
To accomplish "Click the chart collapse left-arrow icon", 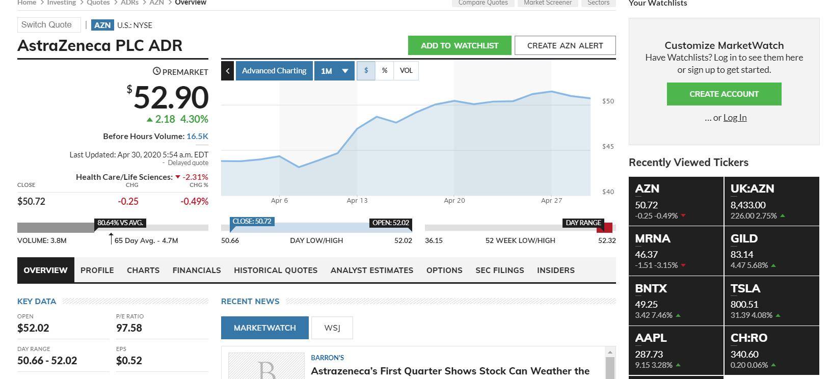I will 227,71.
